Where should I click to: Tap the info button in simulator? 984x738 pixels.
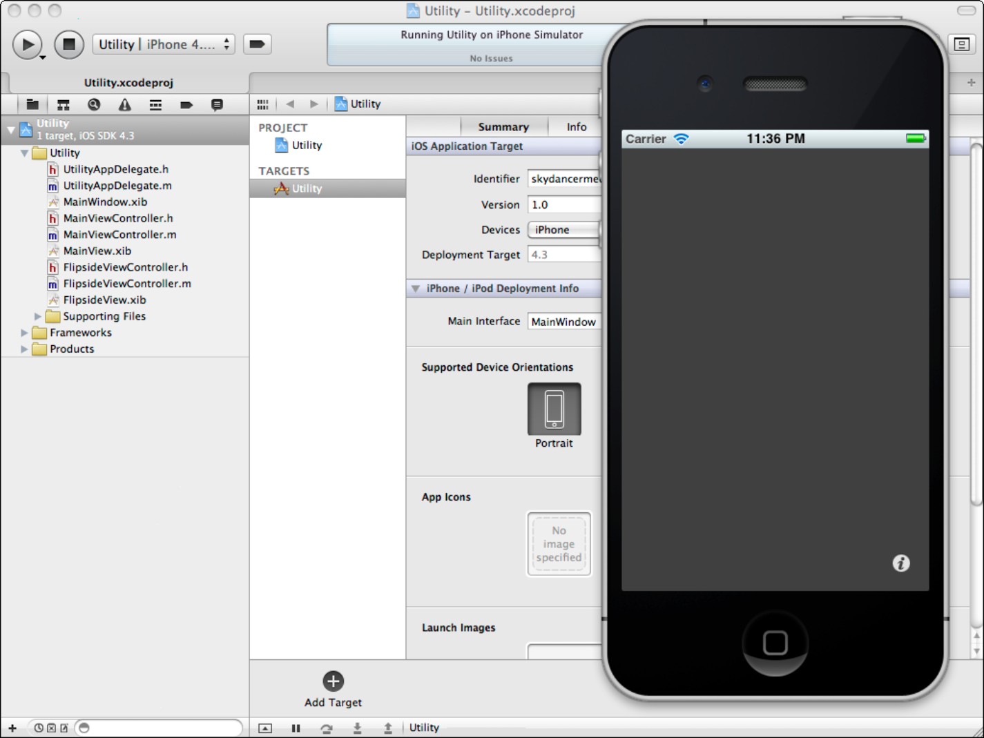tap(901, 563)
